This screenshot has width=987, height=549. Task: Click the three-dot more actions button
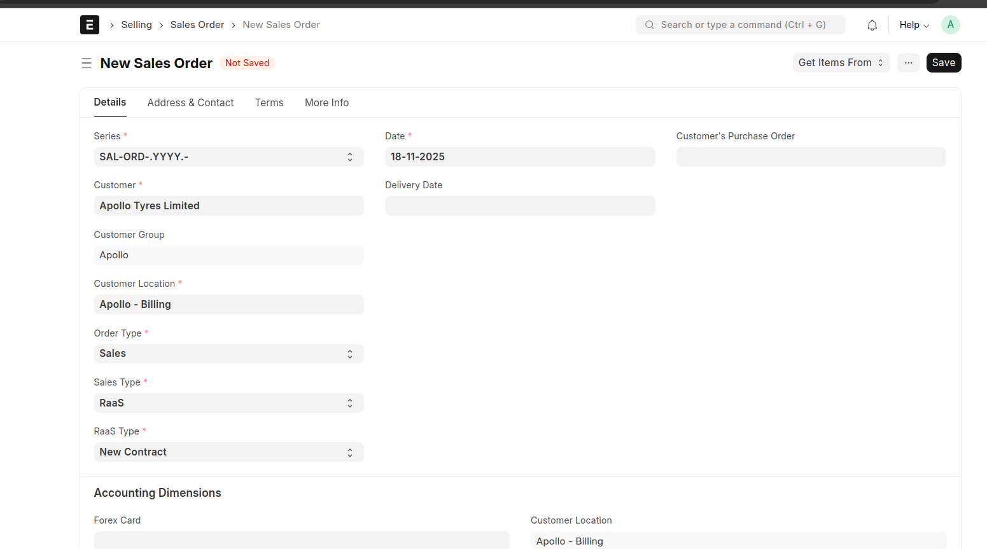[x=908, y=63]
